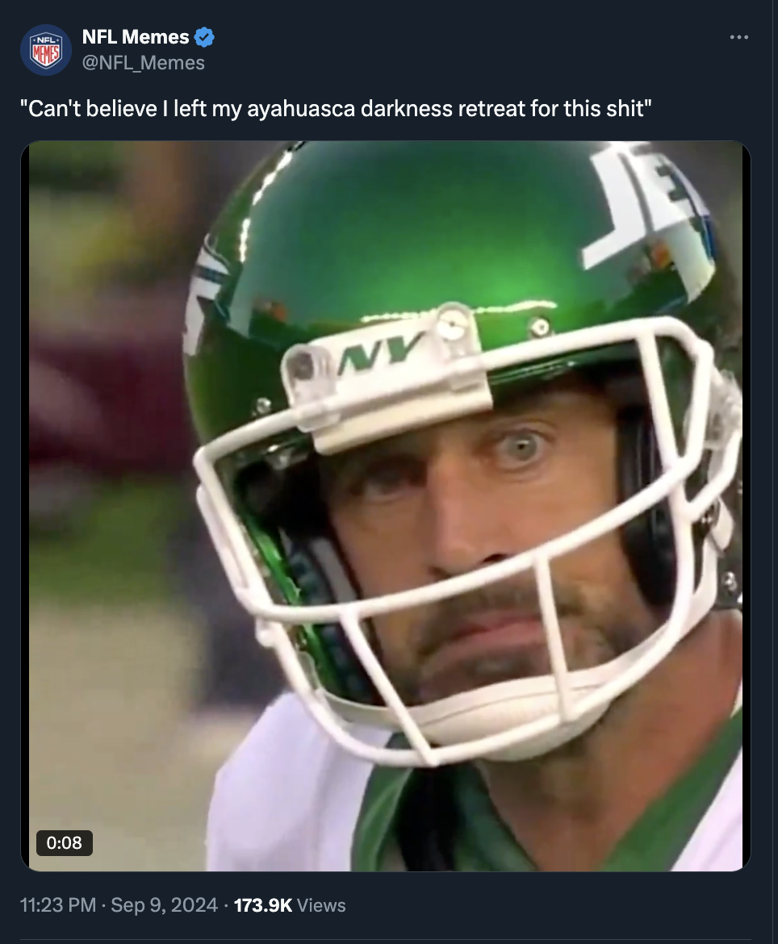The height and width of the screenshot is (944, 778).
Task: Select the circular profile picture icon
Action: 46,49
